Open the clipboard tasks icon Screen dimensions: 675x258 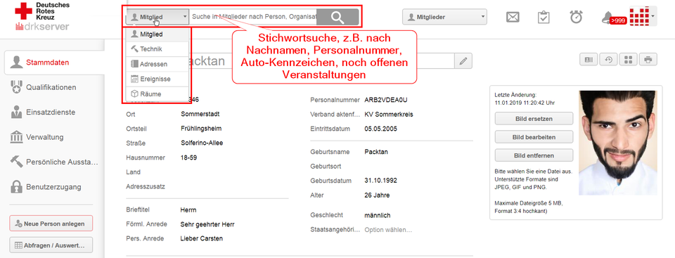click(x=544, y=18)
